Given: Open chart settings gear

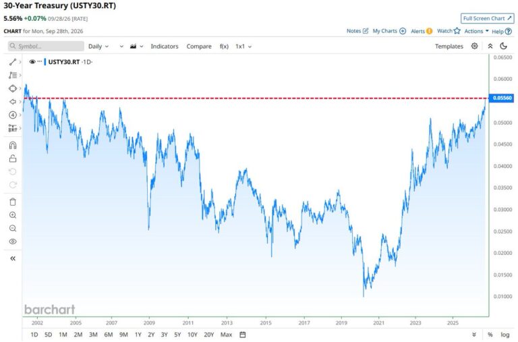Looking at the screenshot, I should click(474, 46).
